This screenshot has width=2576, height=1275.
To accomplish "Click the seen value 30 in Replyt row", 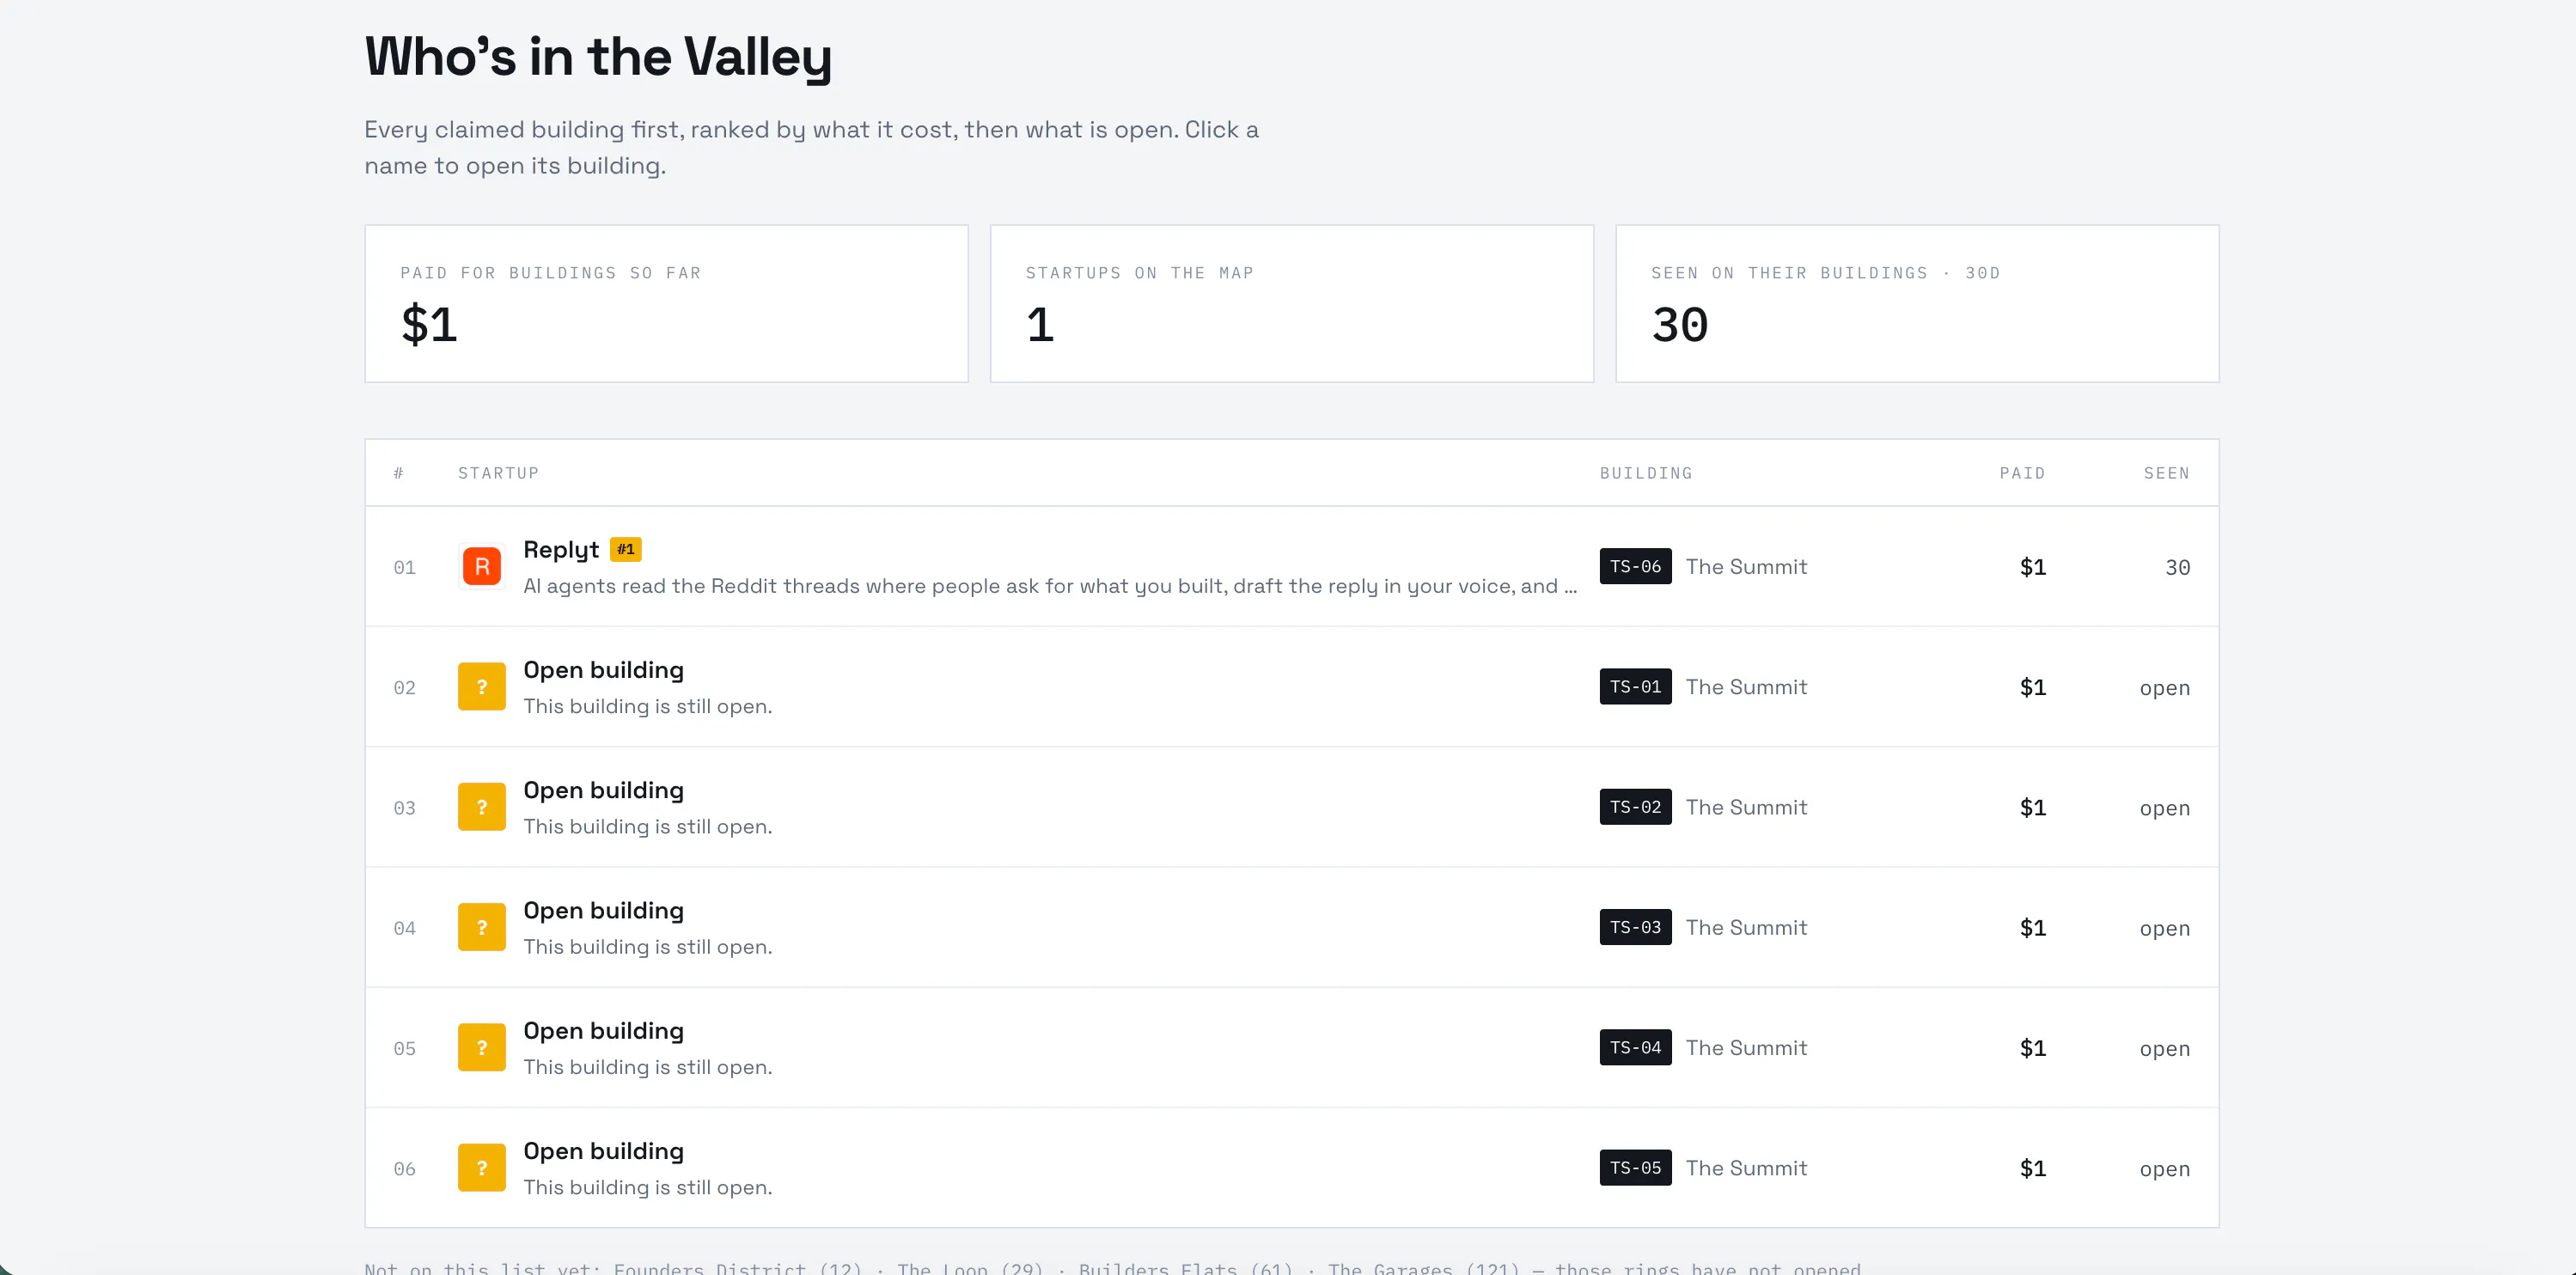I will (x=2177, y=567).
